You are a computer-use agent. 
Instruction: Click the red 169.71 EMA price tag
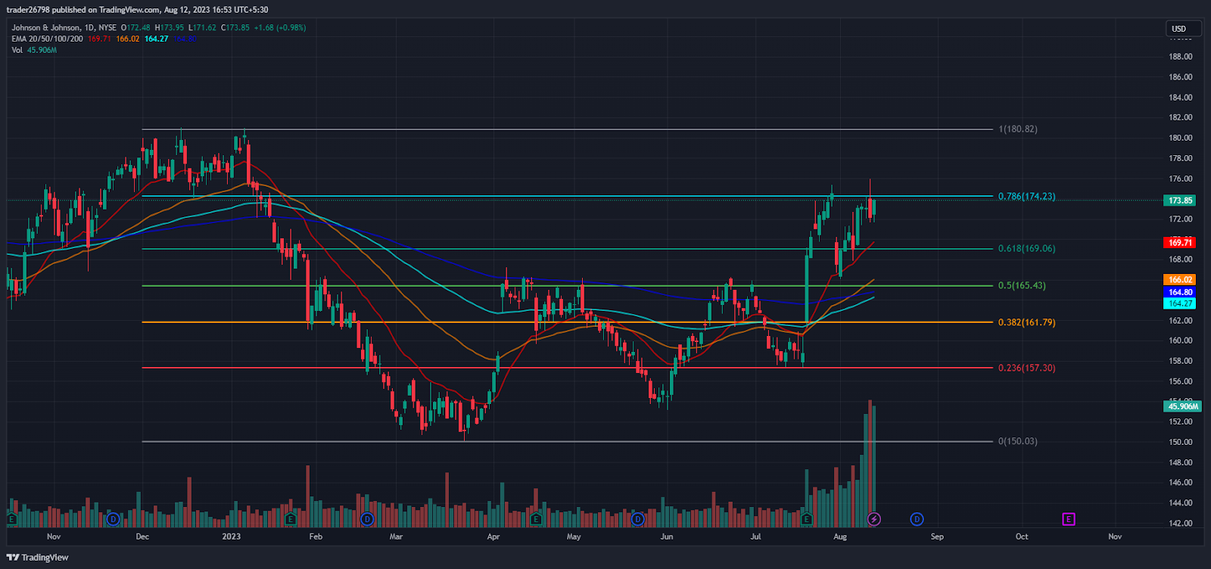[x=1180, y=243]
